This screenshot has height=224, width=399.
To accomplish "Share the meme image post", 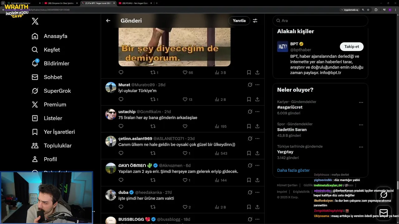I will pos(257,72).
